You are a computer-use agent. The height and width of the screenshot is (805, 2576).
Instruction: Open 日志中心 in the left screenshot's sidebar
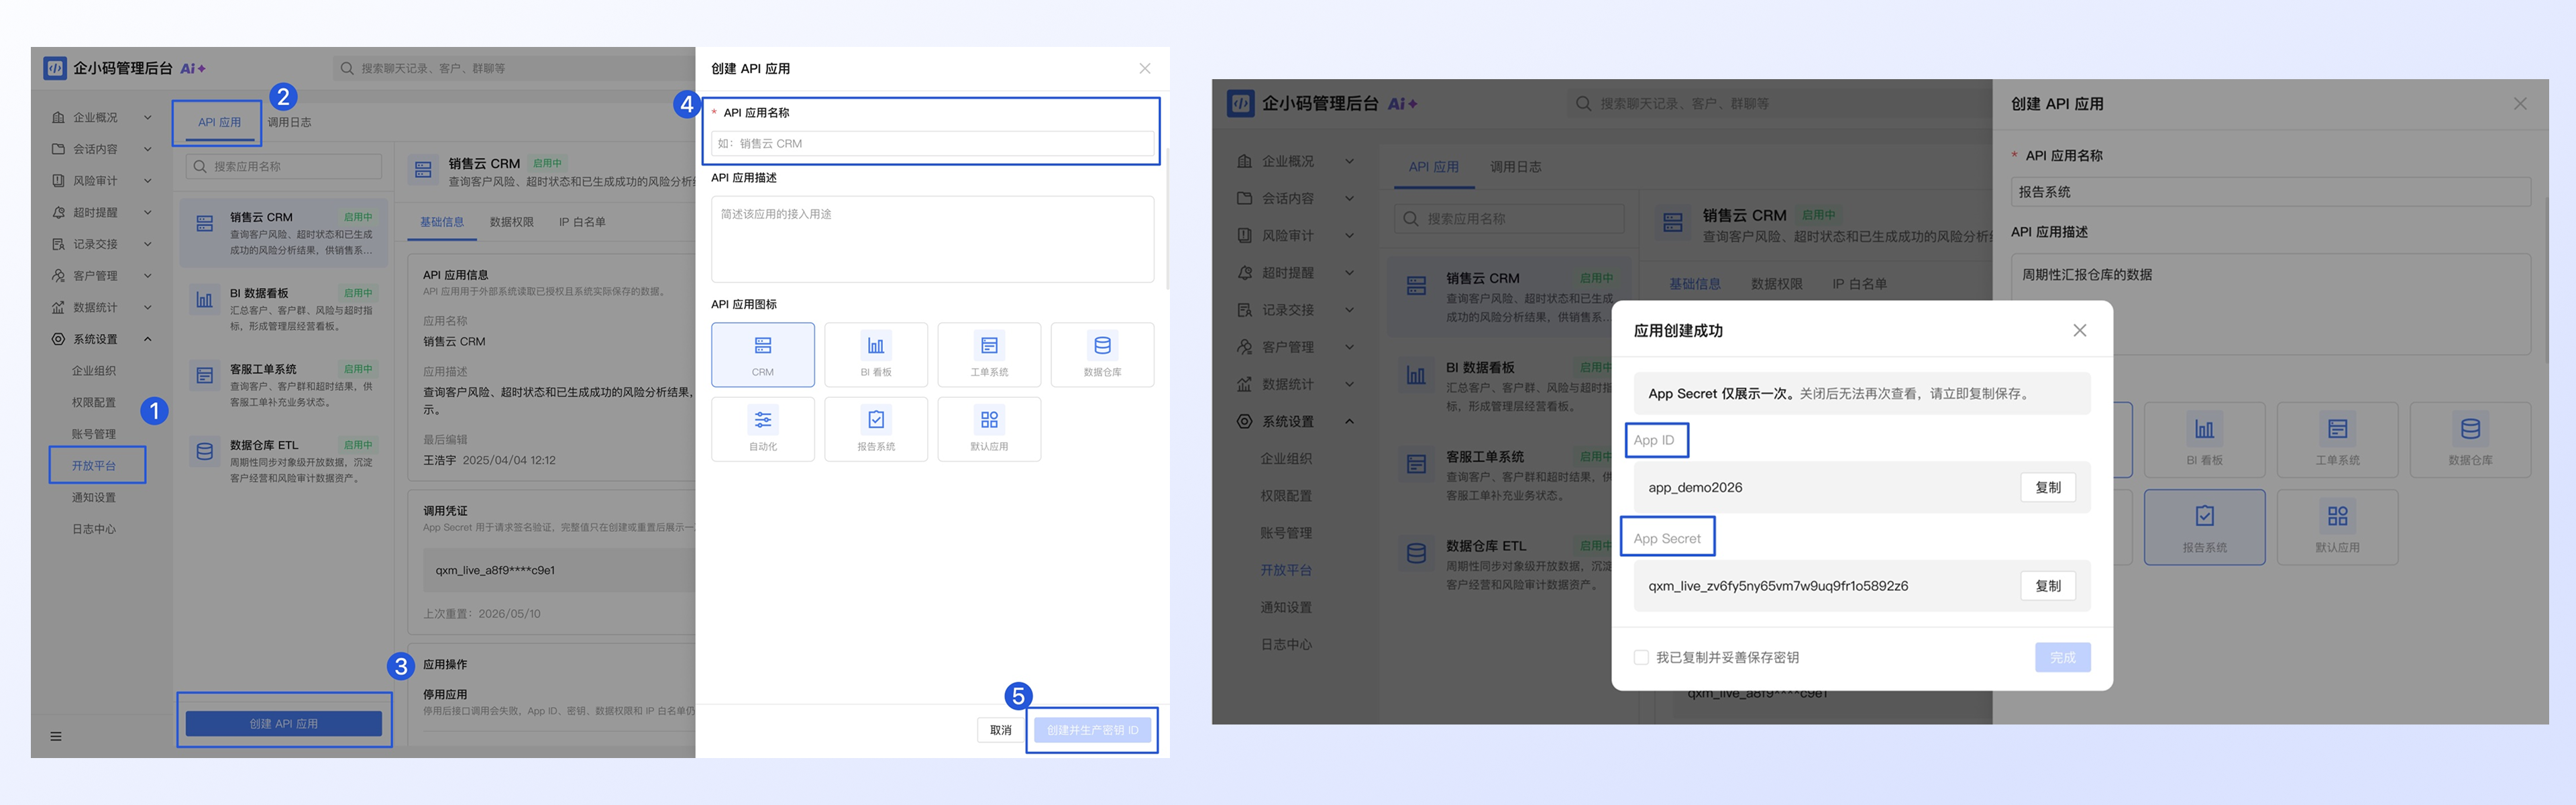94,529
